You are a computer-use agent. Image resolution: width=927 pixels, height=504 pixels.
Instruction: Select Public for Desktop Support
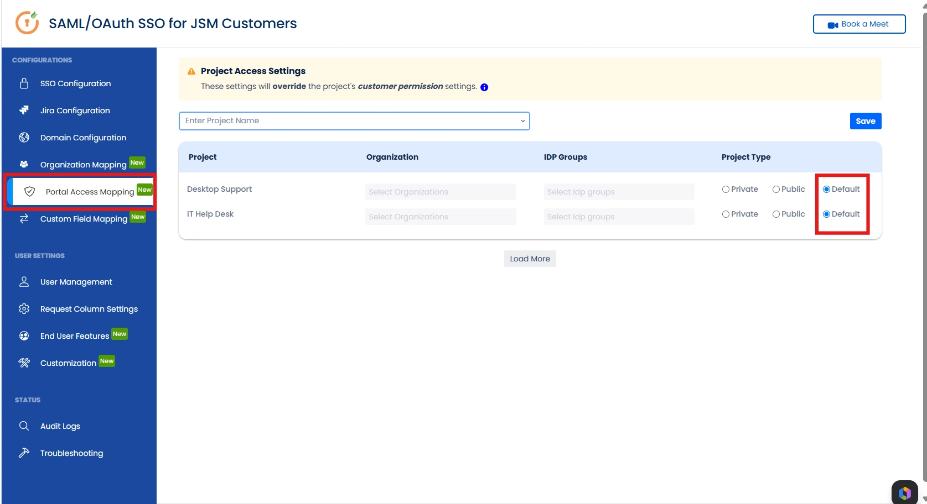(776, 190)
